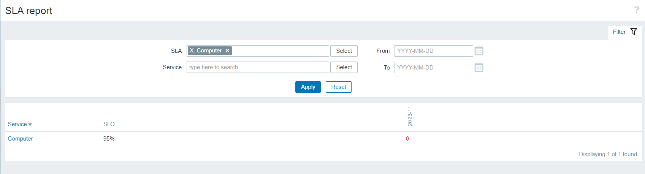
Task: Click the 2023-11 period column header
Action: coord(410,116)
